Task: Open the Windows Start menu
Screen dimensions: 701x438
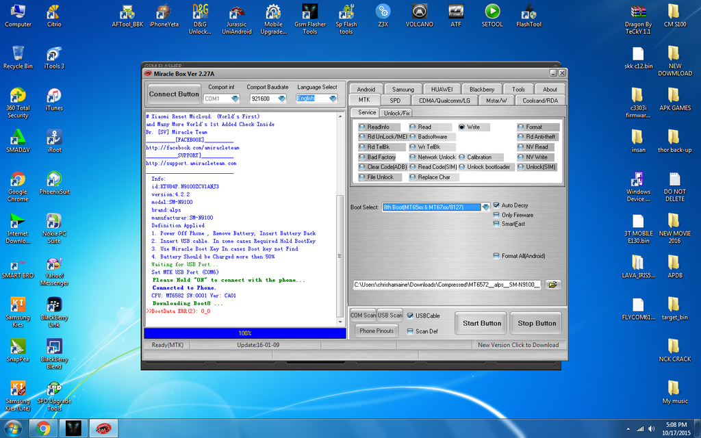Action: 12,428
